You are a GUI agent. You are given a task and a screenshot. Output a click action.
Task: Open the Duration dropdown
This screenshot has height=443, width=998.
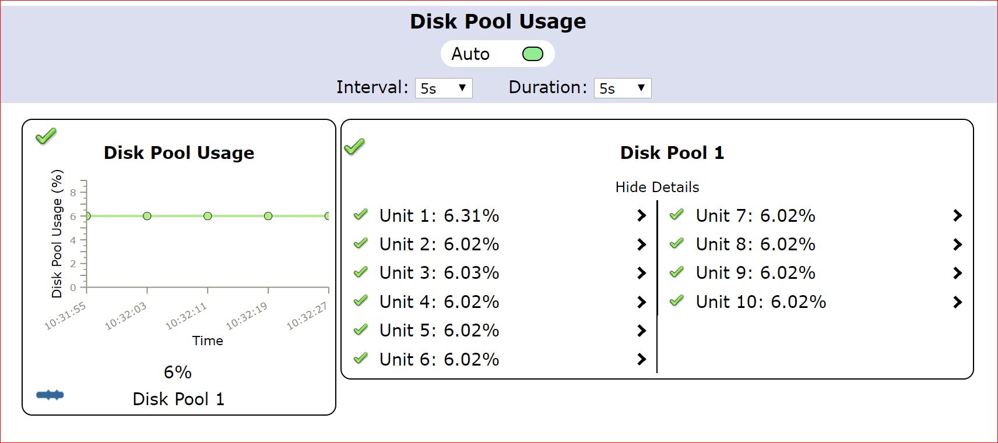pos(622,88)
